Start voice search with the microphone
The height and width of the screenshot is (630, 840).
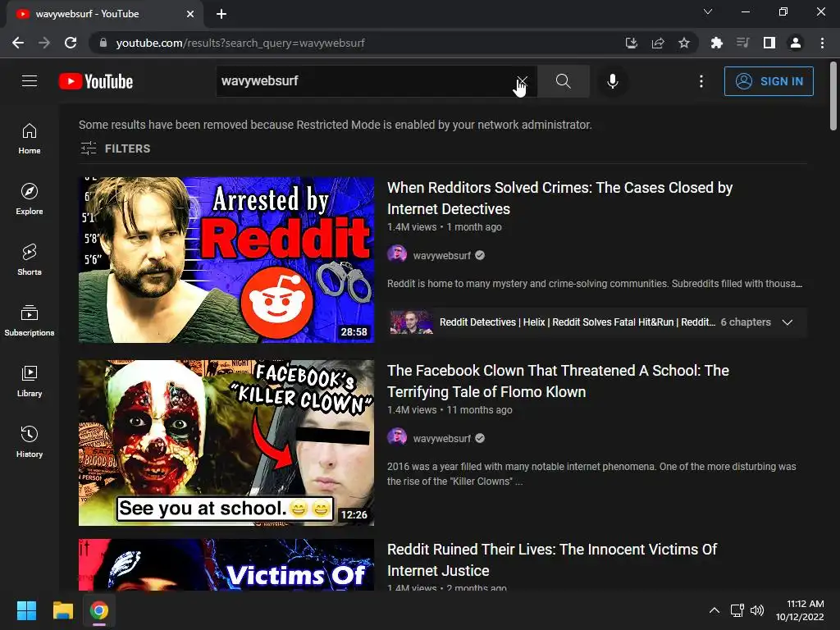click(x=612, y=81)
